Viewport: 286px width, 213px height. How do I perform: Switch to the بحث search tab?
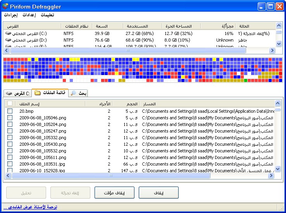point(78,93)
